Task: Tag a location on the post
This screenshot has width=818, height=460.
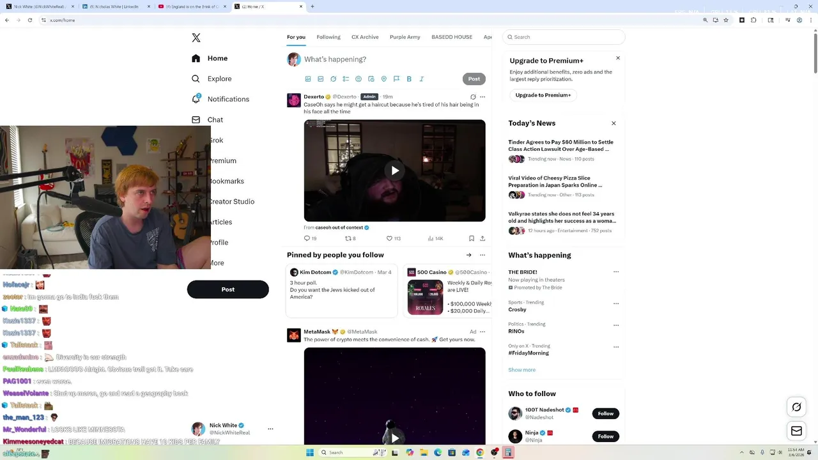Action: click(384, 79)
